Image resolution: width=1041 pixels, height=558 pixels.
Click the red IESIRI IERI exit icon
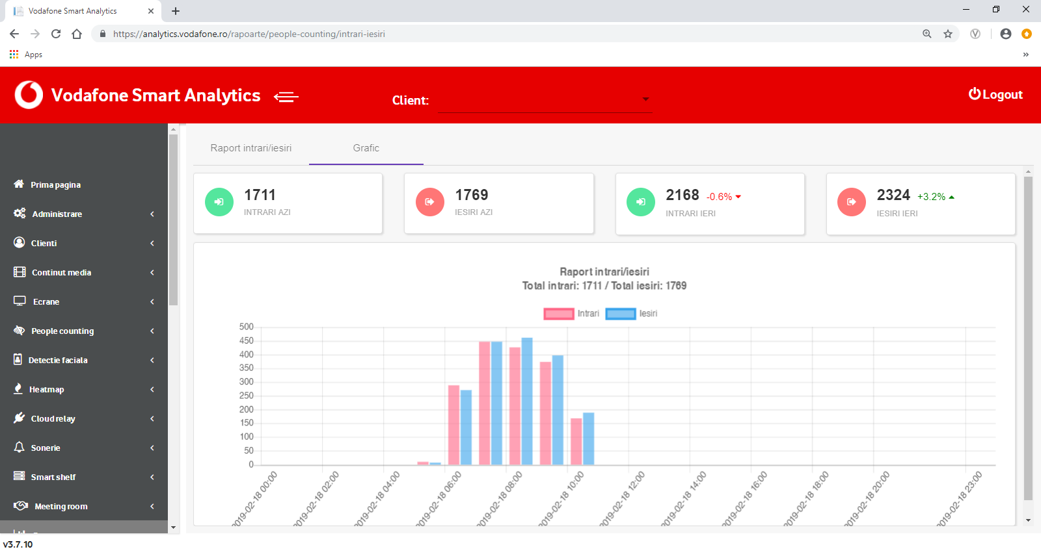(852, 202)
